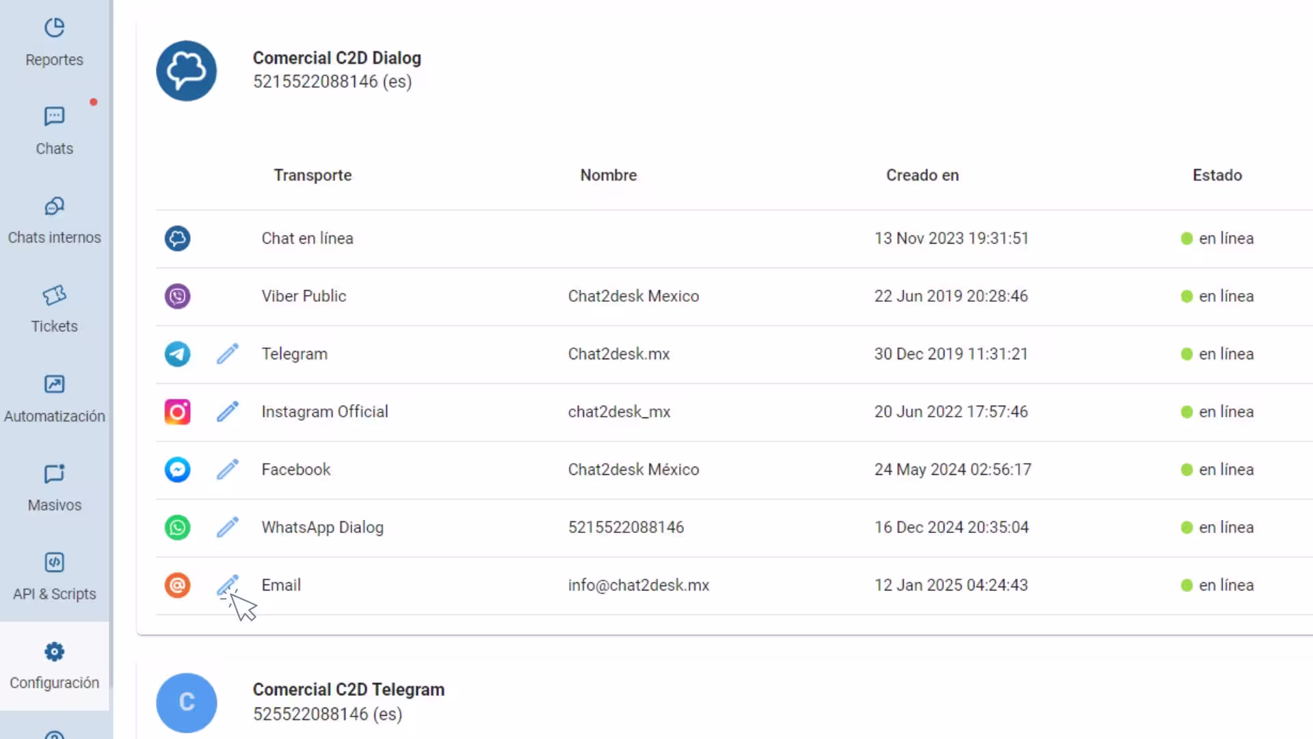Click the name chat2desk_mx
The image size is (1313, 739).
point(620,412)
